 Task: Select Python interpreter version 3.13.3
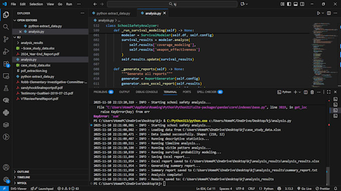289,188
